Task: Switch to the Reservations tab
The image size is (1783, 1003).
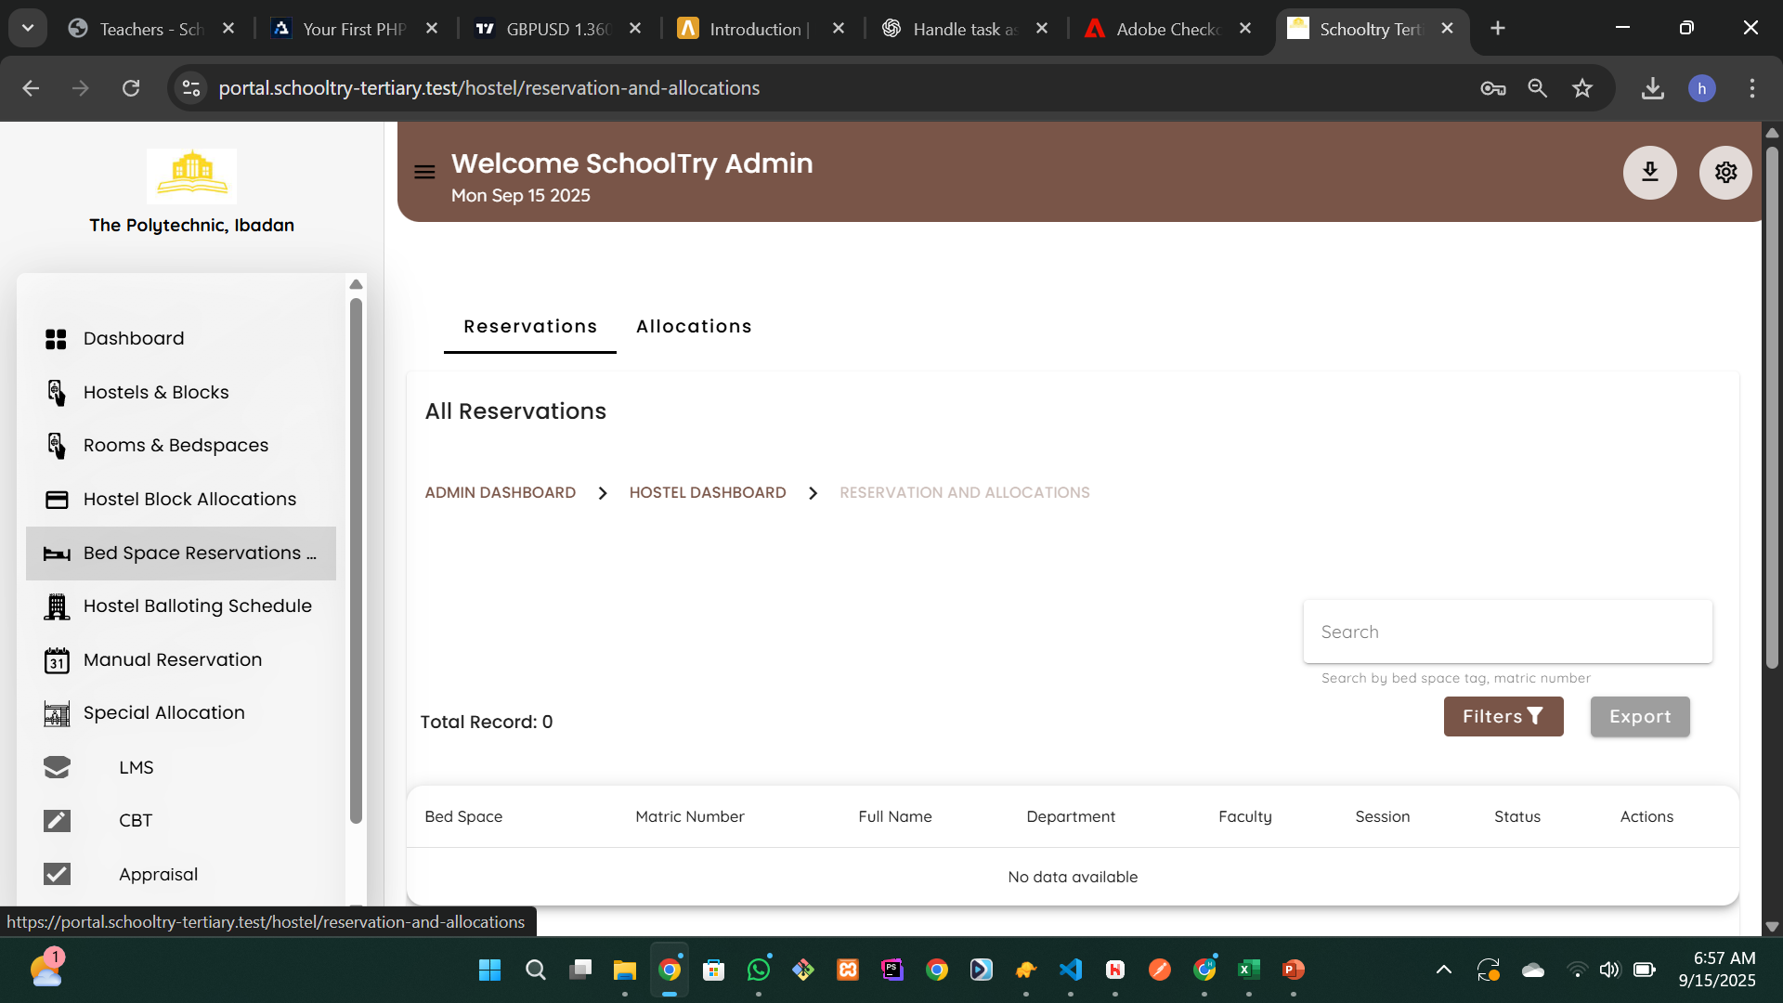Action: (x=530, y=327)
